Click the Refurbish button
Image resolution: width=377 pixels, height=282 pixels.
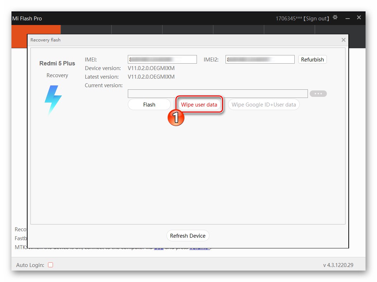coord(312,60)
